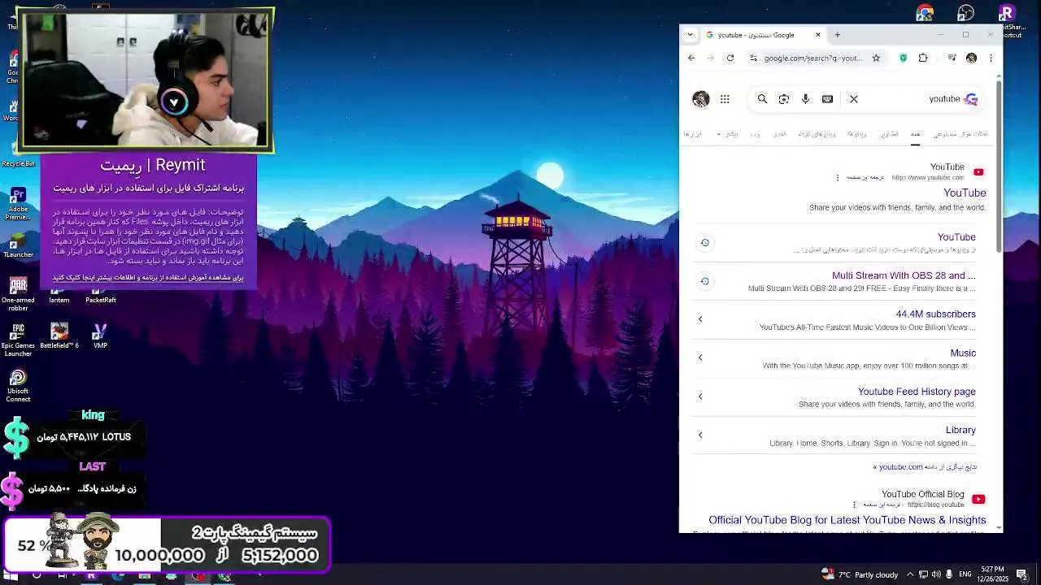Viewport: 1041px width, 585px height.
Task: Open the Library sitelink
Action: (x=960, y=430)
